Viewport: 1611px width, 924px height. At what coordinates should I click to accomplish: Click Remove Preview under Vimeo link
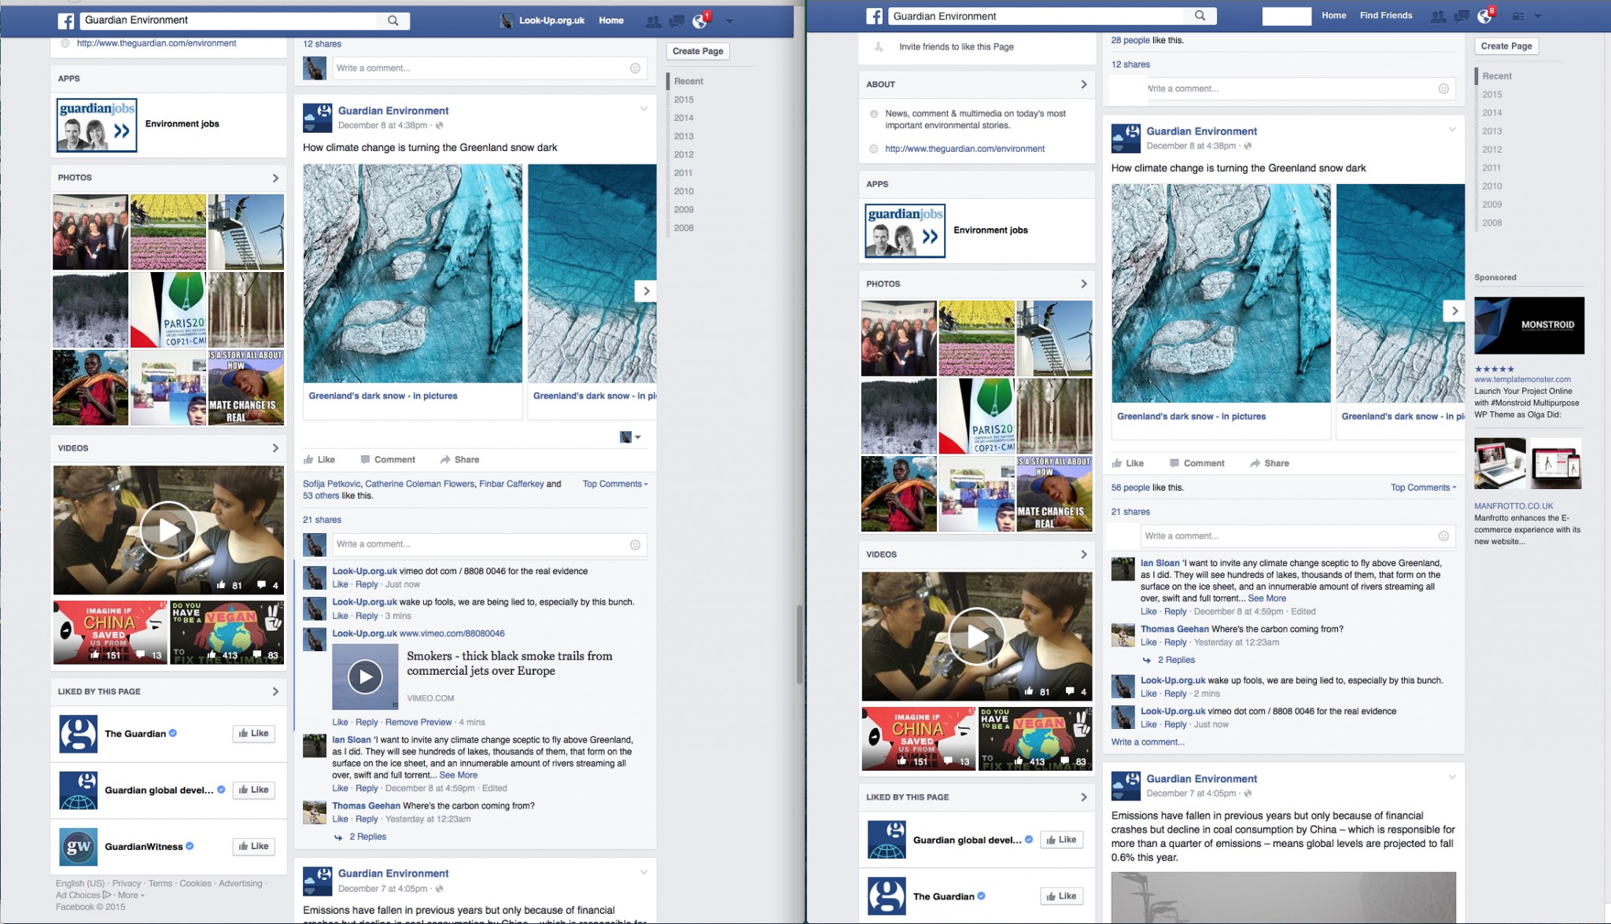(x=418, y=723)
